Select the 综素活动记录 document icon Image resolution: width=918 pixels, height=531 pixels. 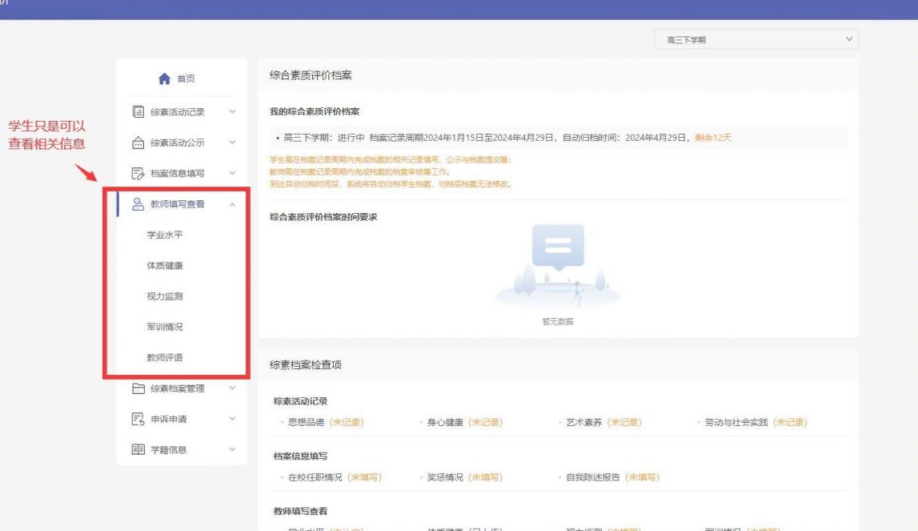click(x=140, y=111)
